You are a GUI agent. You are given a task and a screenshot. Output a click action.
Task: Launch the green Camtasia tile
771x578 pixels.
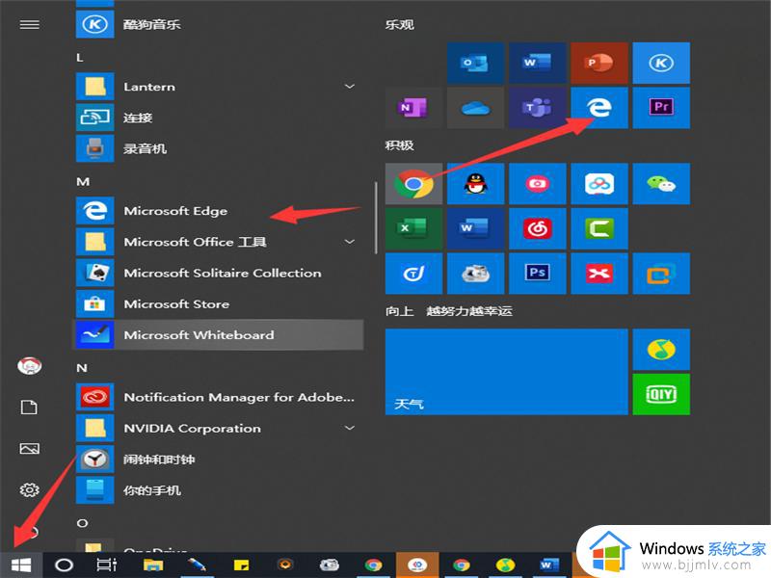point(598,228)
